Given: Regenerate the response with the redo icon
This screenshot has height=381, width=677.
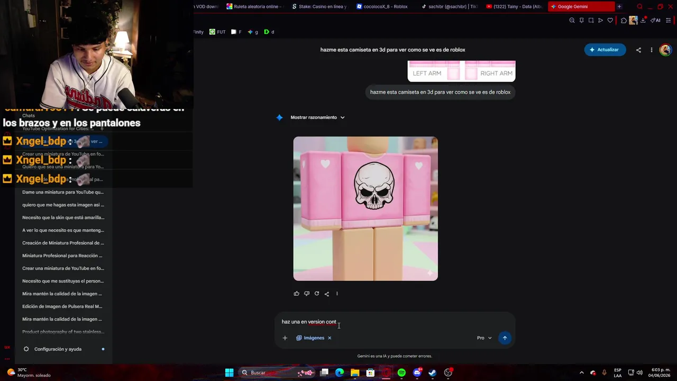Looking at the screenshot, I should (x=316, y=294).
